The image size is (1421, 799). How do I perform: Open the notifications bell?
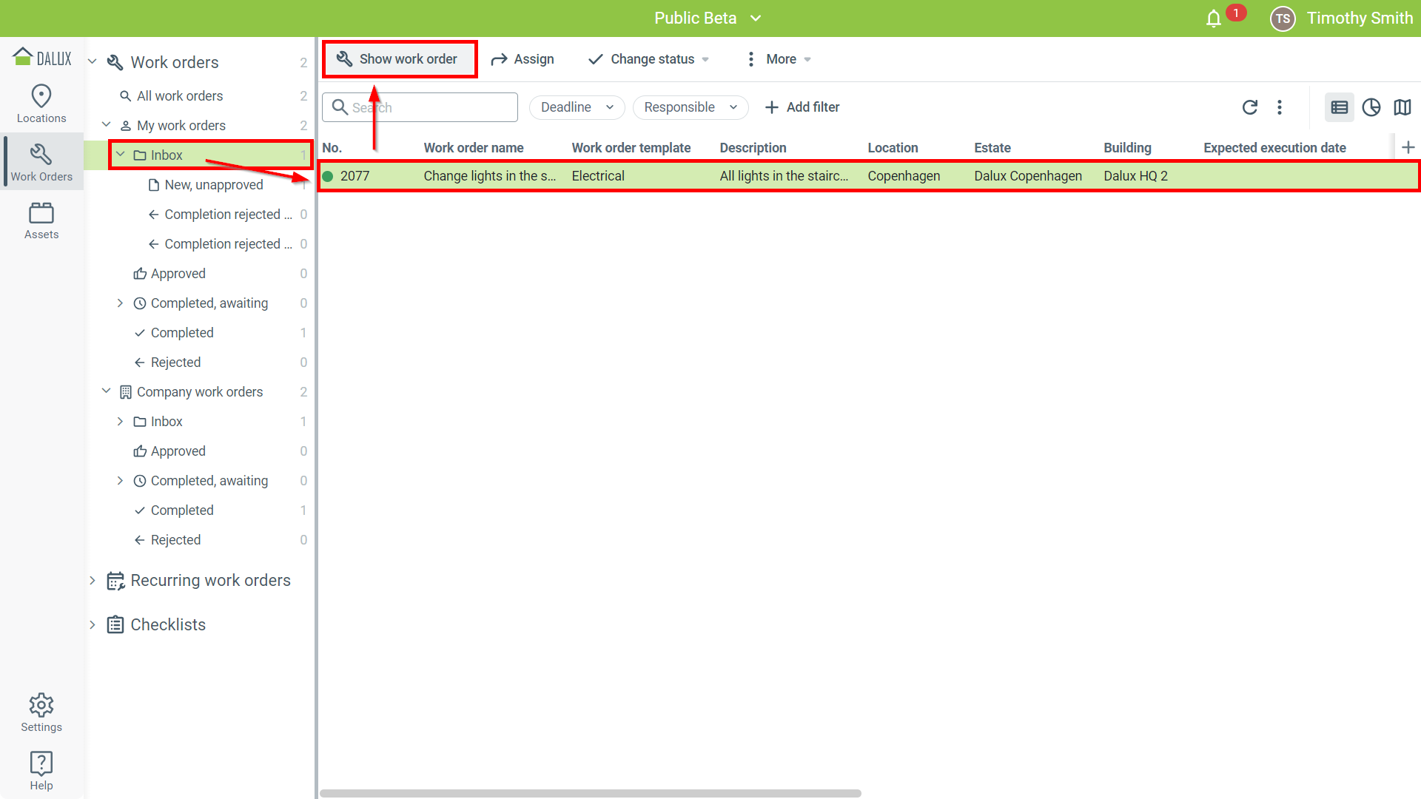click(x=1214, y=18)
